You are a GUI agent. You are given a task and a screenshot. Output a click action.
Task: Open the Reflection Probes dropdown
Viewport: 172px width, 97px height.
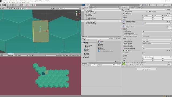pyautogui.click(x=157, y=41)
